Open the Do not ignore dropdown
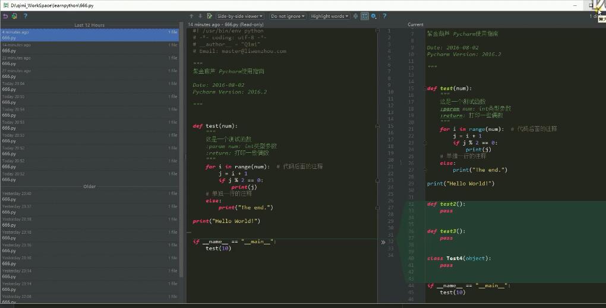This screenshot has height=308, width=606. (x=288, y=16)
